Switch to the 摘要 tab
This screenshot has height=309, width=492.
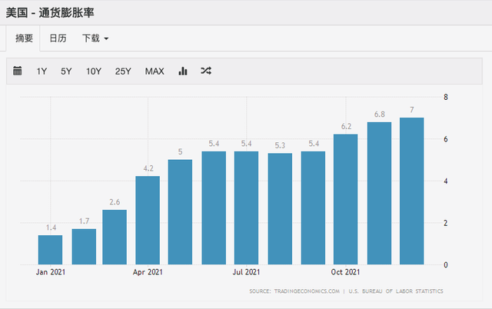click(x=24, y=38)
